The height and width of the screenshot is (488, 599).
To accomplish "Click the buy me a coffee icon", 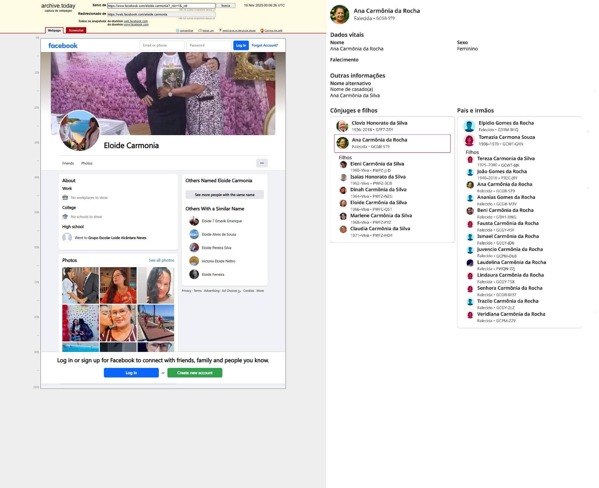I will tap(262, 30).
